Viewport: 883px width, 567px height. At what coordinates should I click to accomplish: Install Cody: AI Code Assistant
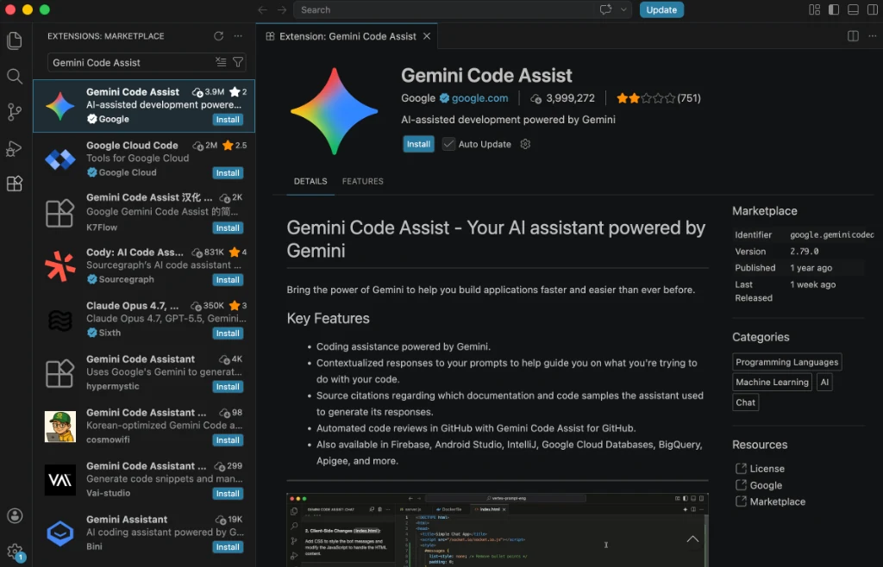[x=228, y=279]
